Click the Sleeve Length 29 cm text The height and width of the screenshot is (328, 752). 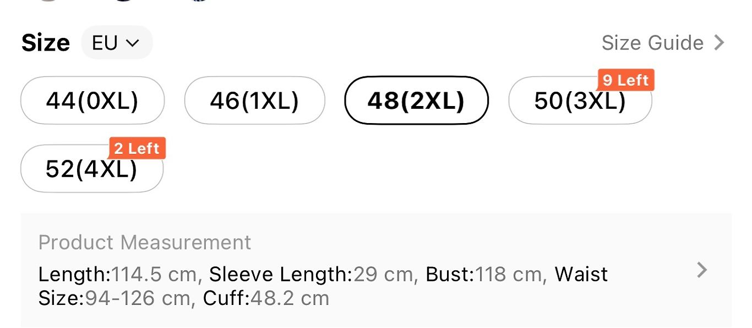(310, 274)
